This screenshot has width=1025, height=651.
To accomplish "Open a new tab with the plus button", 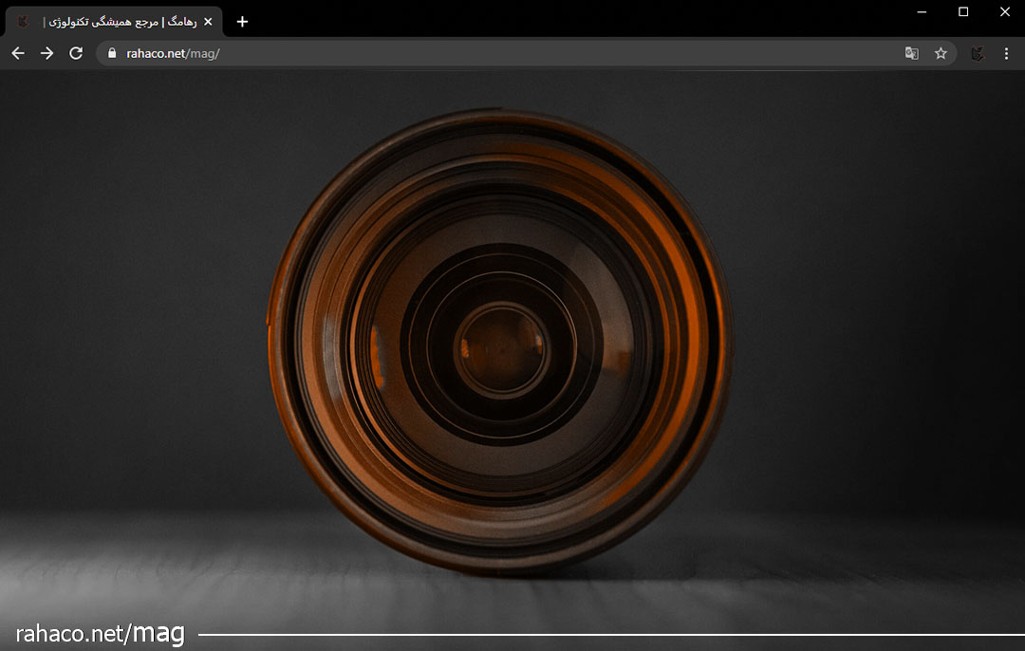I will point(242,22).
